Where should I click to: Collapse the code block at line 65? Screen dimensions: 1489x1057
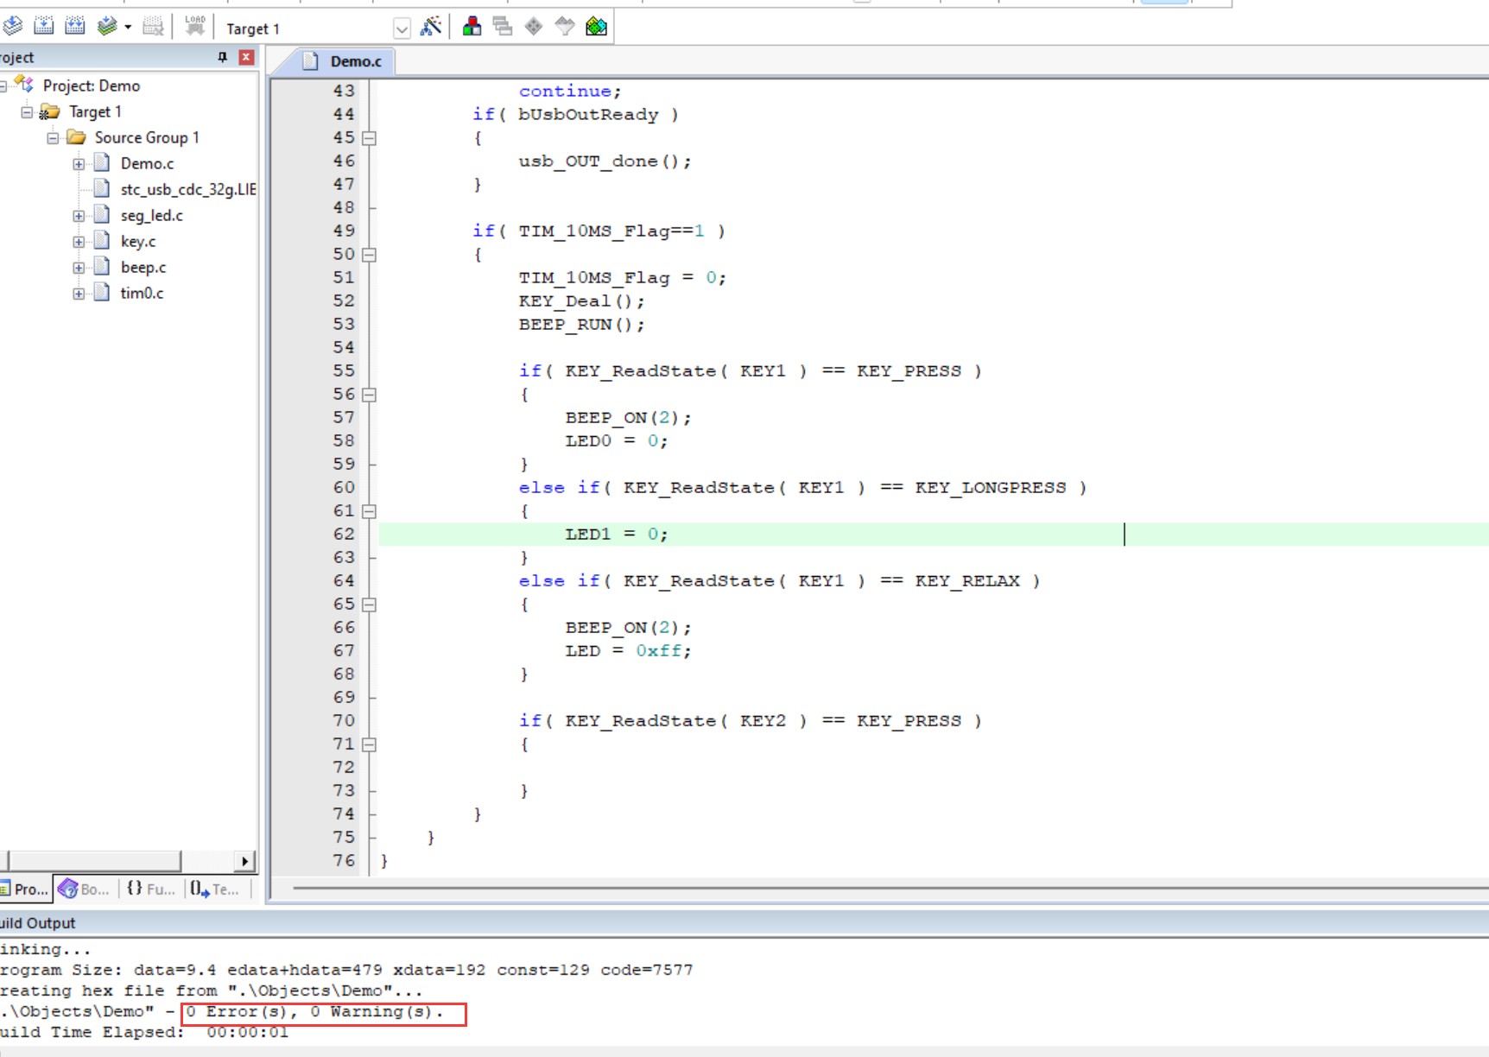pyautogui.click(x=369, y=604)
